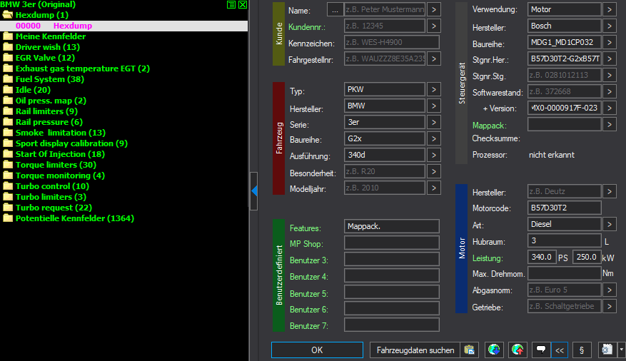
Task: Open dropdown arrow next to document settings icon
Action: 621,350
